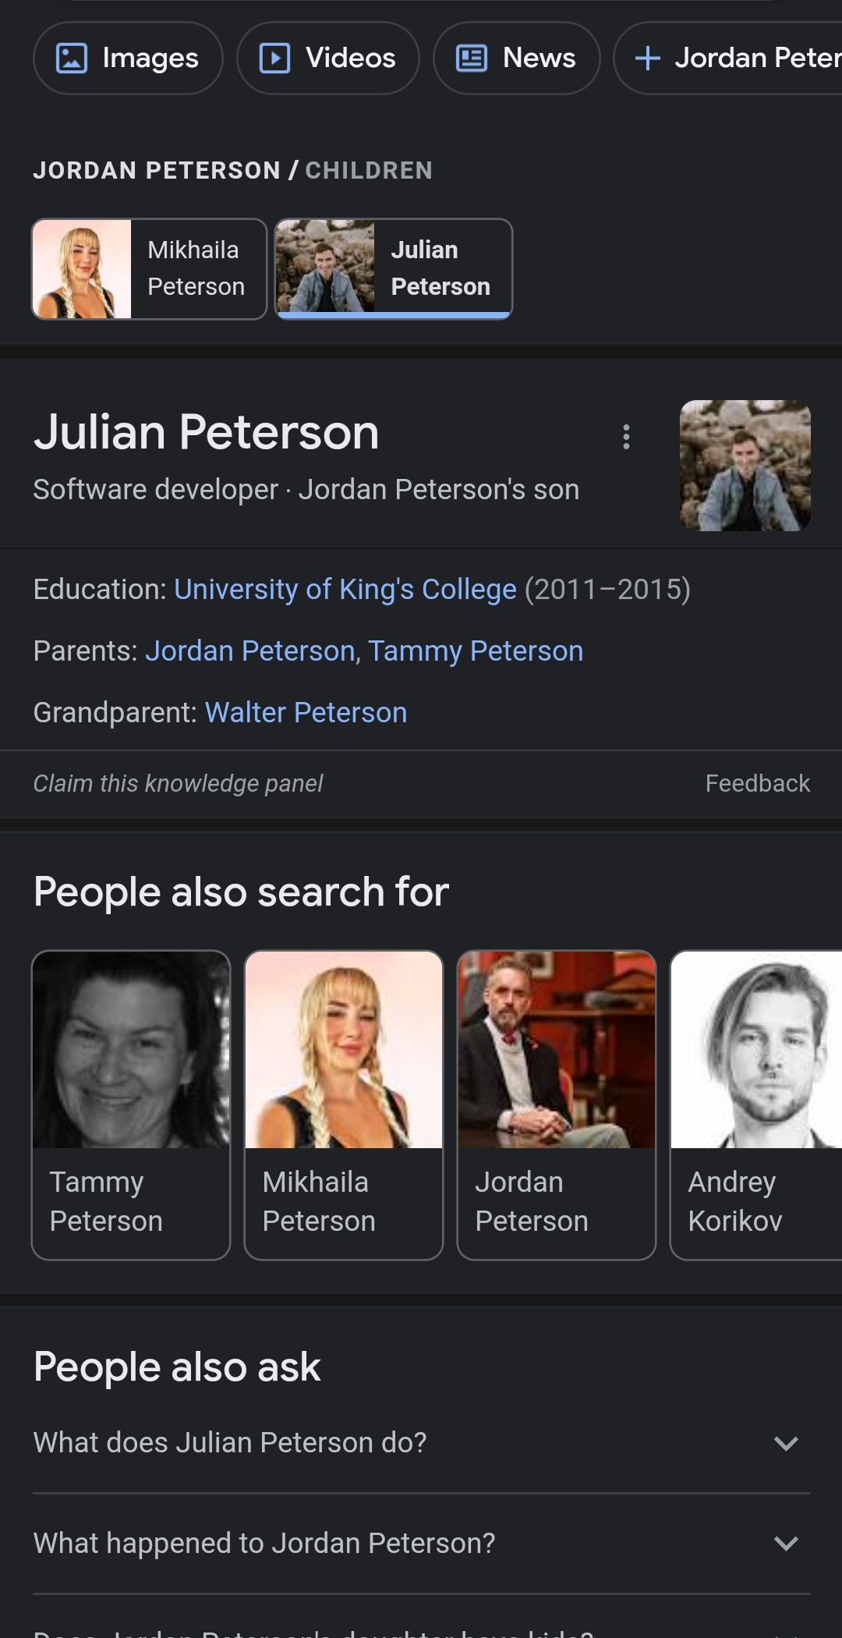842x1638 pixels.
Task: Open the Andrey Korikov related person card
Action: point(756,1105)
